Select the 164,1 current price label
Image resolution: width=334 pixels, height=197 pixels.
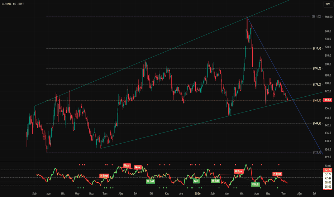[x=328, y=100]
